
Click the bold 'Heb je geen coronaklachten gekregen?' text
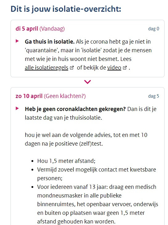pyautogui.click(x=75, y=109)
